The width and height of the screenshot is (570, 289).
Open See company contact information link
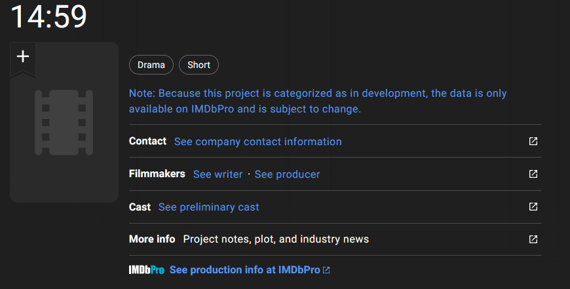tap(257, 141)
